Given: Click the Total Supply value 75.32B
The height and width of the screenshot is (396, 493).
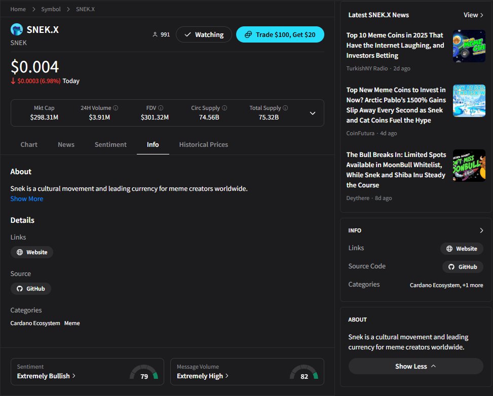Looking at the screenshot, I should tap(269, 117).
